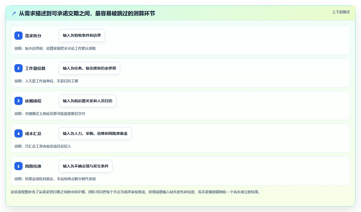
Task: Click the 上下游路径 label
Action: point(341,12)
